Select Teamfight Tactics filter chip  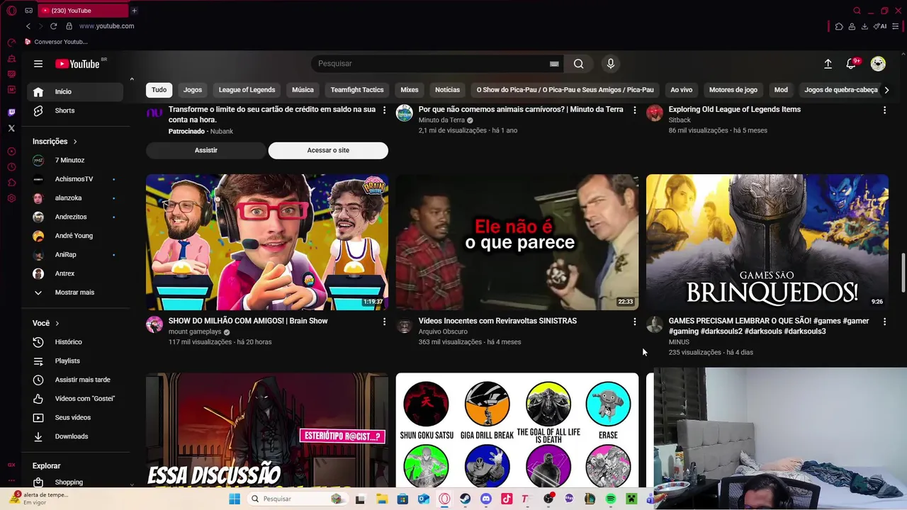click(357, 90)
